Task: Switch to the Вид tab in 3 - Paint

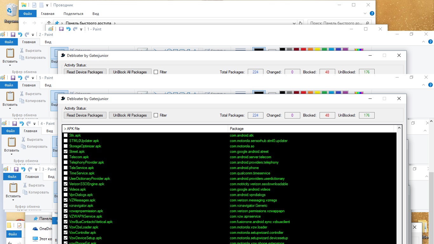Action: [x=51, y=177]
